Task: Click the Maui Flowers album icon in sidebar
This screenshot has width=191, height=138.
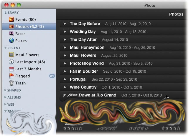Action: pyautogui.click(x=11, y=55)
